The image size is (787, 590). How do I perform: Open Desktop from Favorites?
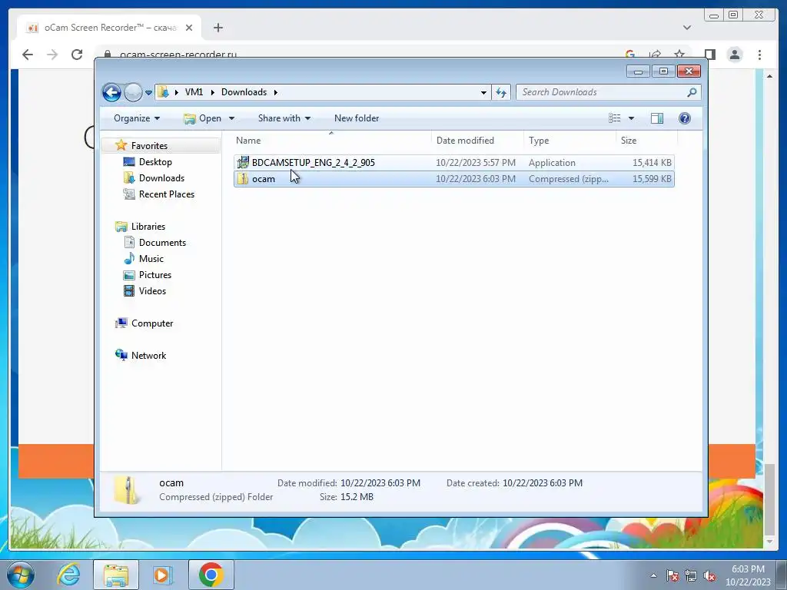click(x=155, y=162)
